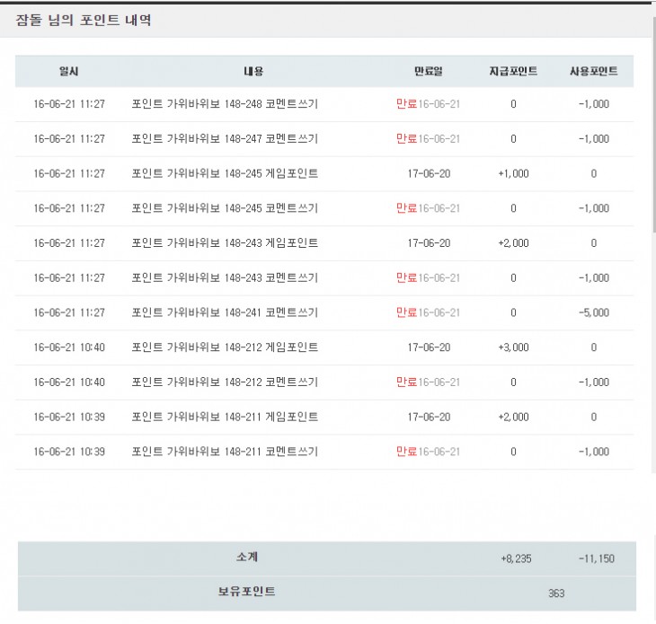Click the 지급포인트 column header

513,71
